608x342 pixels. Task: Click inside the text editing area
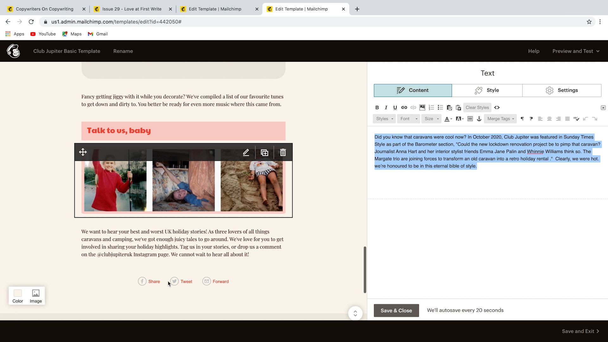pos(487,163)
